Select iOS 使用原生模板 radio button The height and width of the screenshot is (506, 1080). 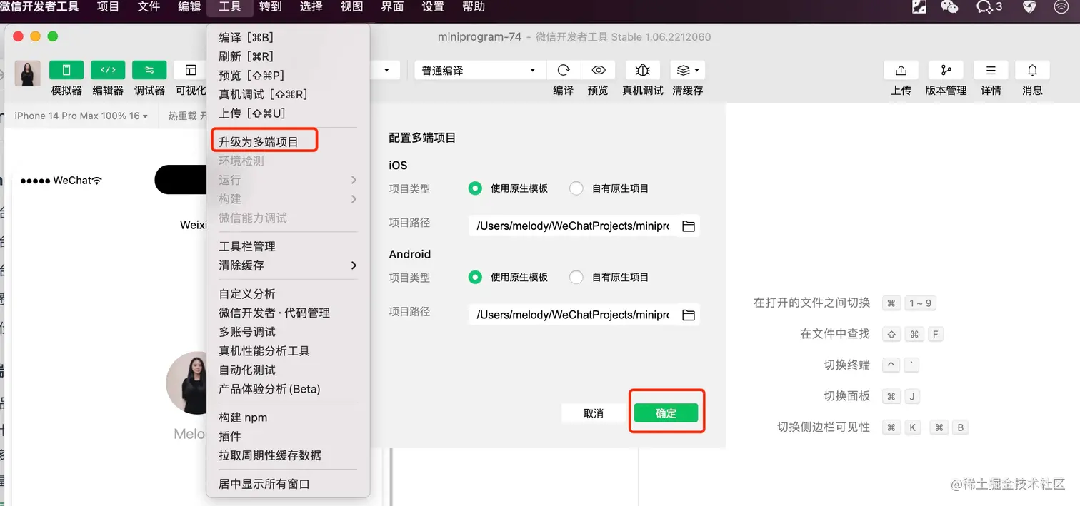click(475, 188)
